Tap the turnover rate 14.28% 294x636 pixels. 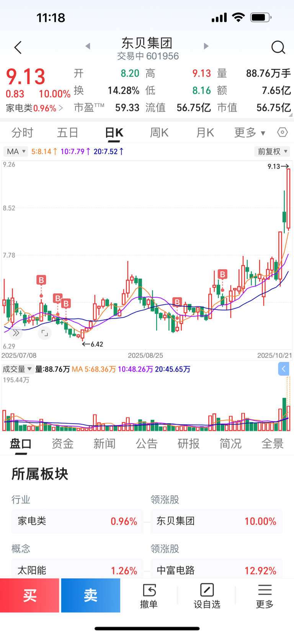123,91
